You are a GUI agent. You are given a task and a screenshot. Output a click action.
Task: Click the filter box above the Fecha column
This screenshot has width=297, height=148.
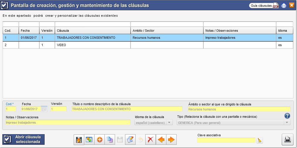(x=29, y=24)
